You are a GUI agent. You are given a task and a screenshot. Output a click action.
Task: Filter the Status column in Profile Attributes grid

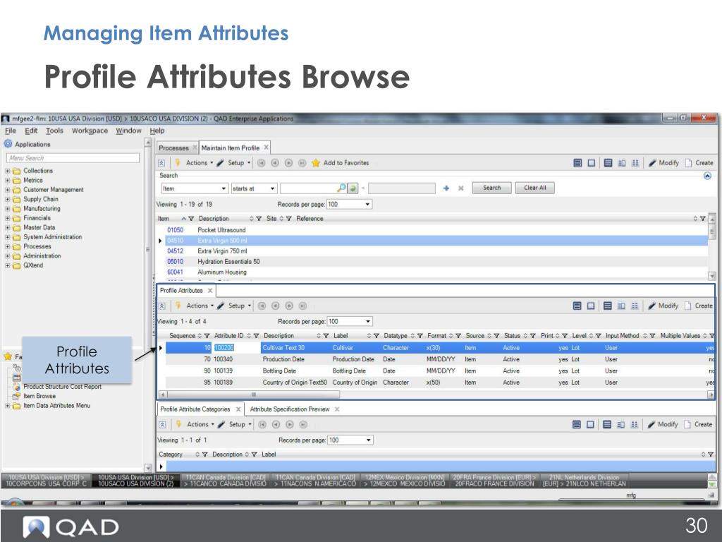(x=533, y=336)
